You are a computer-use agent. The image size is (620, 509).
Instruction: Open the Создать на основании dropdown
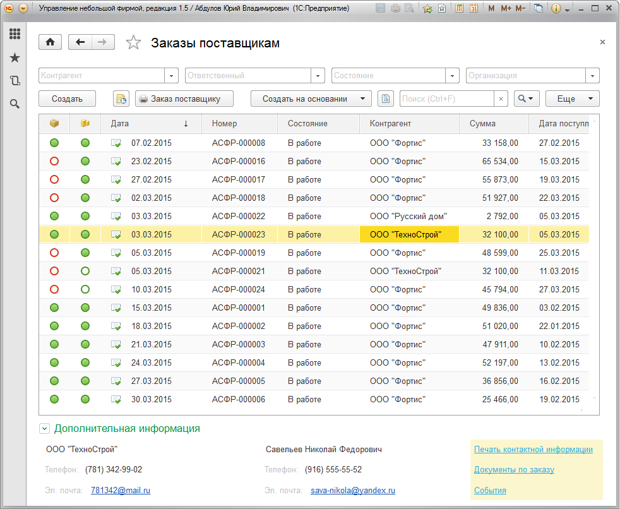coord(311,99)
